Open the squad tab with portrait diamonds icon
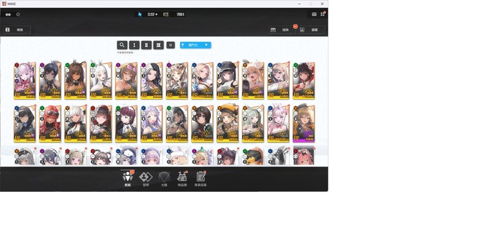484x249 pixels. (146, 178)
